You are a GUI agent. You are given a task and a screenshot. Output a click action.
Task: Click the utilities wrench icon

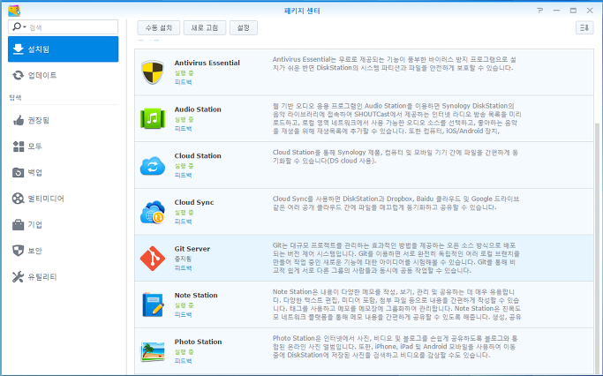click(18, 277)
